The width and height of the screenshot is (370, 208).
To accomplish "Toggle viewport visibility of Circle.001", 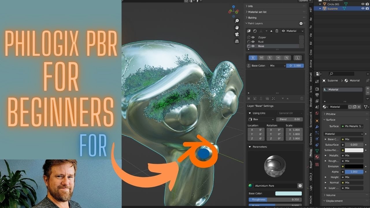I will (x=363, y=4).
